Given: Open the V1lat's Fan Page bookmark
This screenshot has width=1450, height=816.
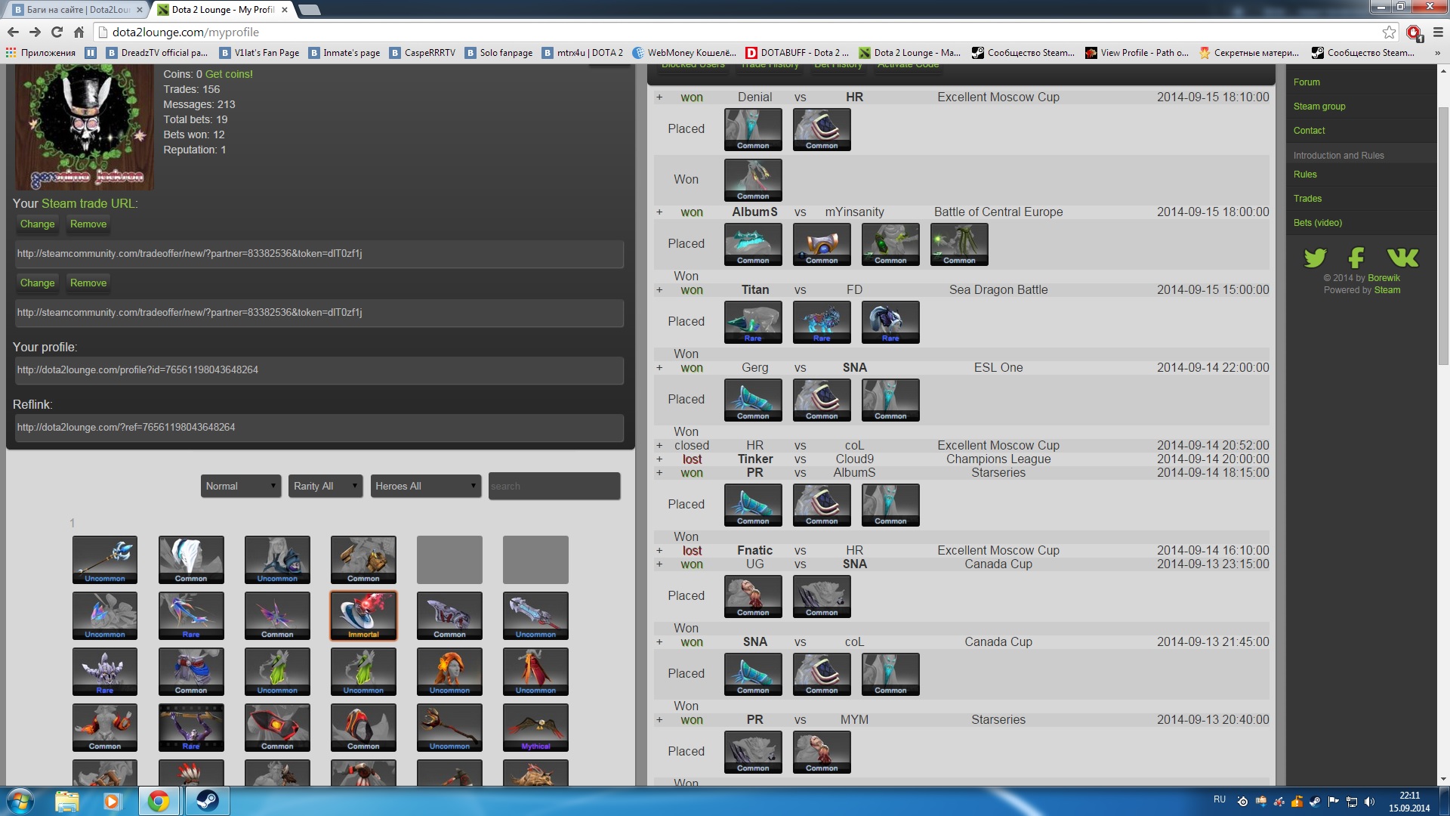Looking at the screenshot, I should (259, 53).
